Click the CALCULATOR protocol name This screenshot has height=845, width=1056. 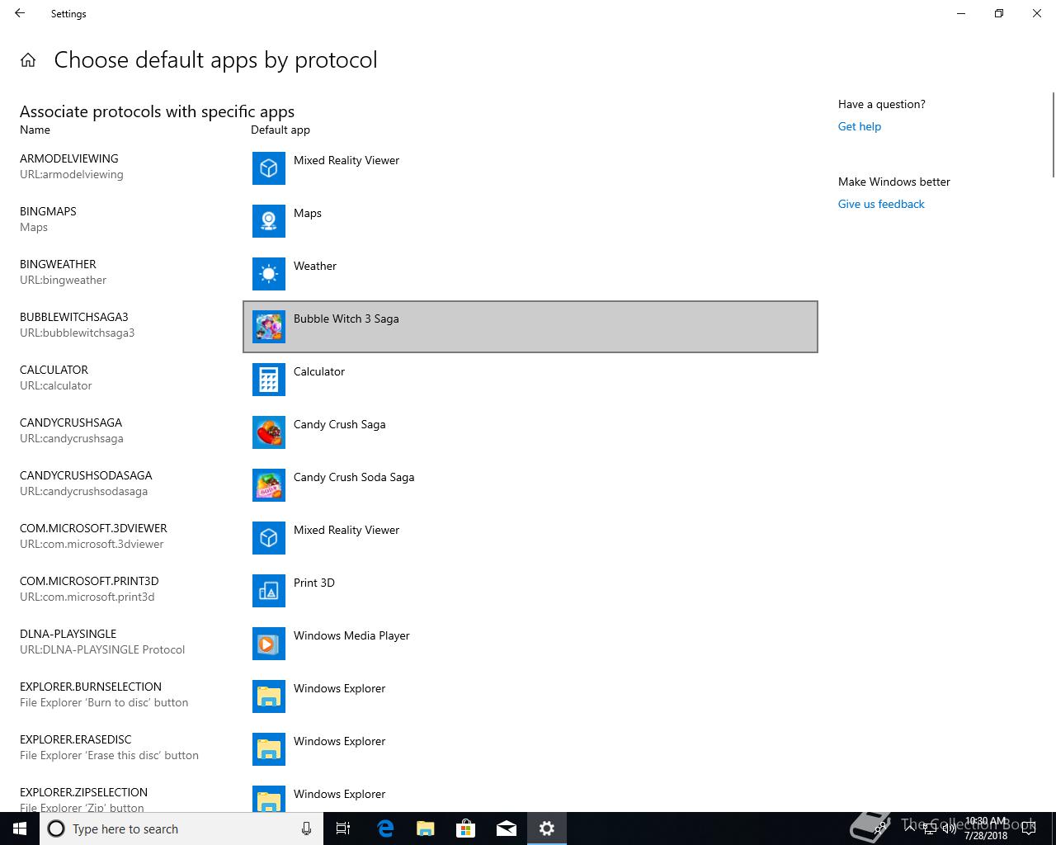click(x=54, y=370)
